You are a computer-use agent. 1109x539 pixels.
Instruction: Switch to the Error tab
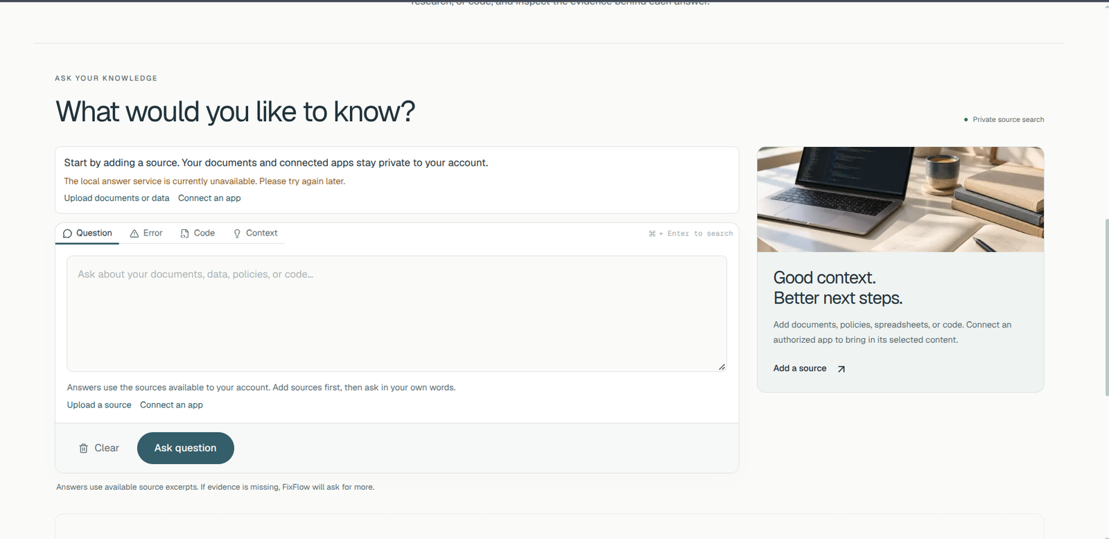pyautogui.click(x=146, y=233)
